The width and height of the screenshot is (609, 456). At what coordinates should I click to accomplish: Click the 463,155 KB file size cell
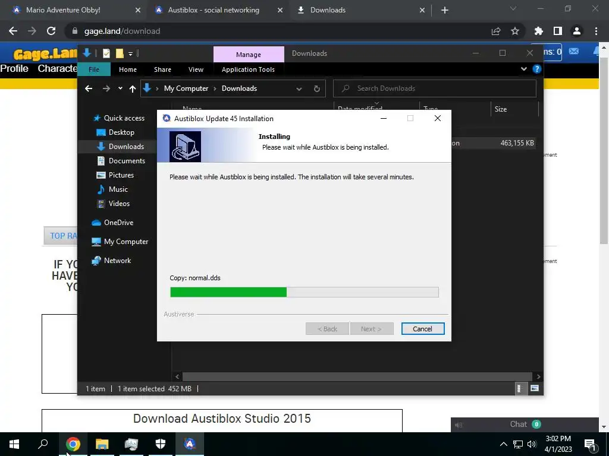click(x=517, y=143)
